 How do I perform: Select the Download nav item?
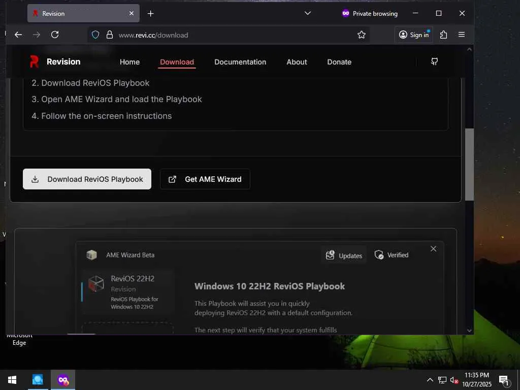[x=177, y=62]
